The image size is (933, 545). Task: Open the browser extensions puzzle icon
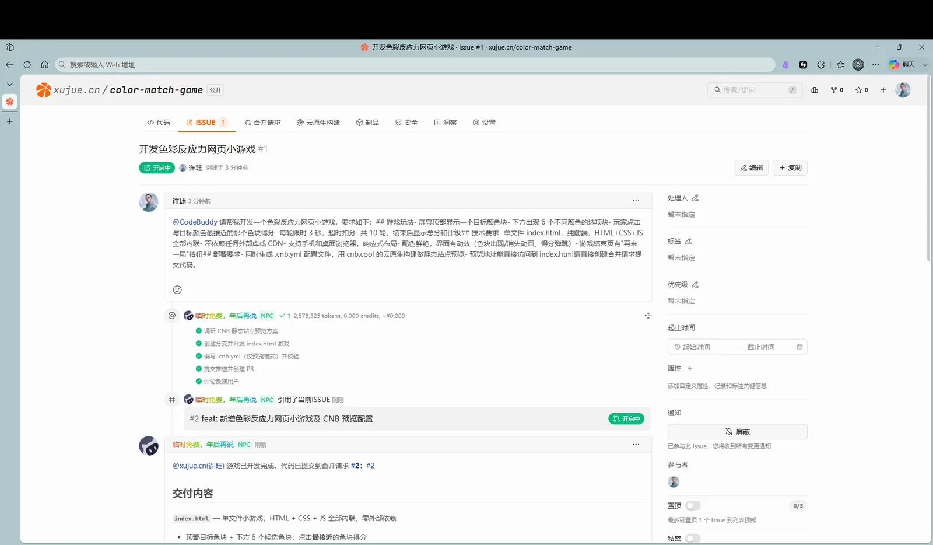click(x=821, y=65)
